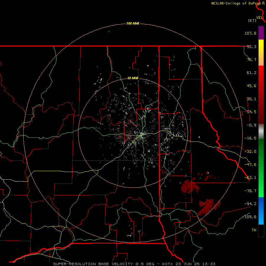The height and width of the screenshot is (266, 266).
Task: Click the 14.5 scale value
Action: pos(252,112)
